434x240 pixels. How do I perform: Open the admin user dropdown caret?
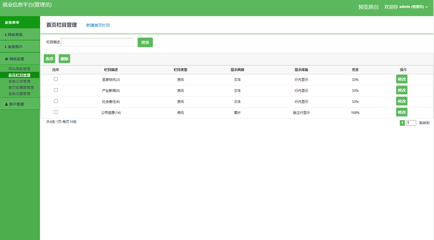pyautogui.click(x=427, y=7)
